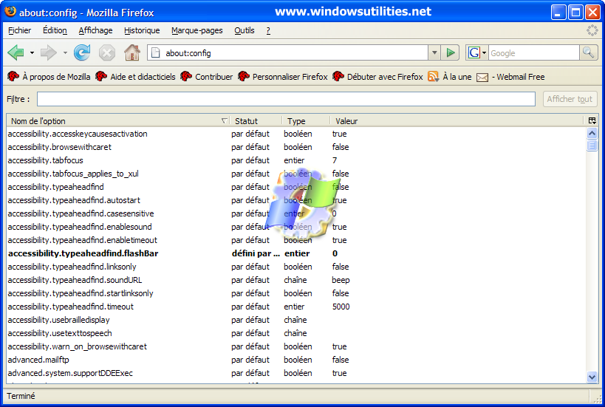Click the Afficher tout button
Screen dimensions: 605x407
tap(570, 99)
